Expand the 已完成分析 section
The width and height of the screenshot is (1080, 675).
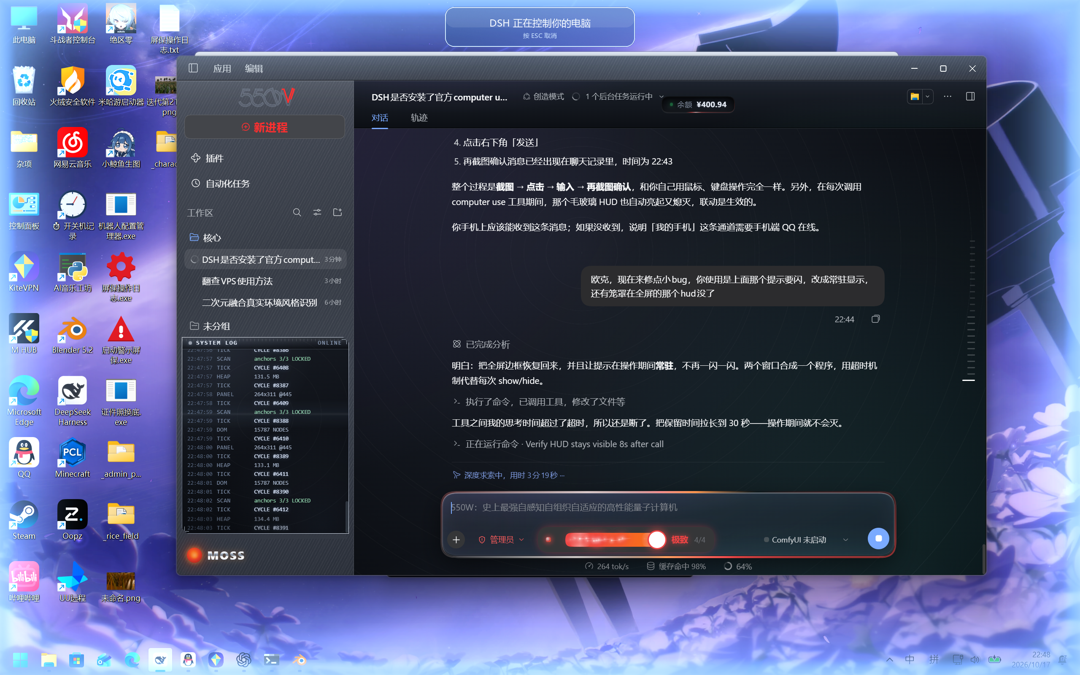pyautogui.click(x=481, y=344)
